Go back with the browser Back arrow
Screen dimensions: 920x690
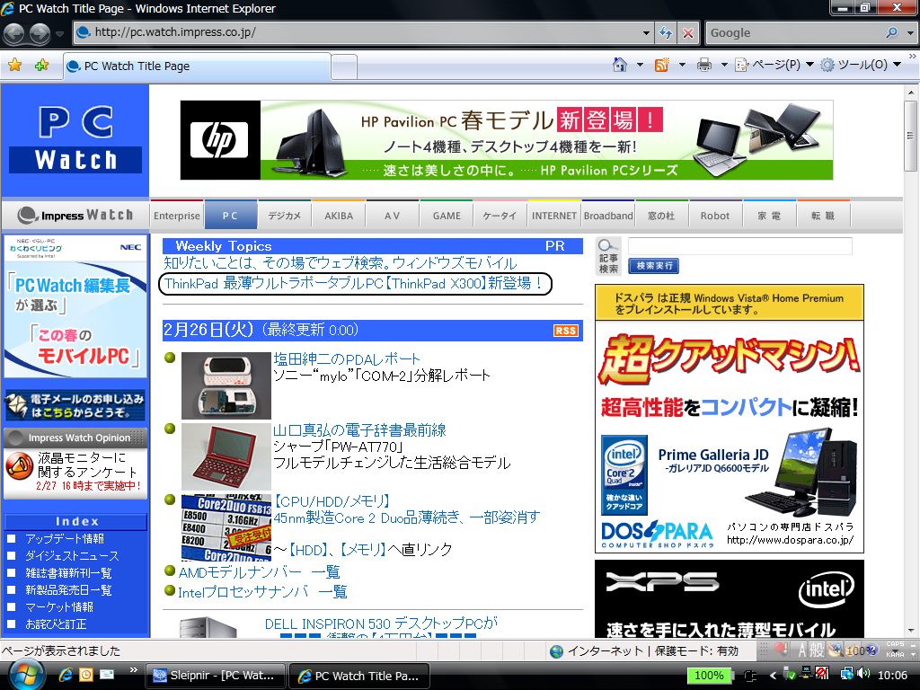pos(14,33)
